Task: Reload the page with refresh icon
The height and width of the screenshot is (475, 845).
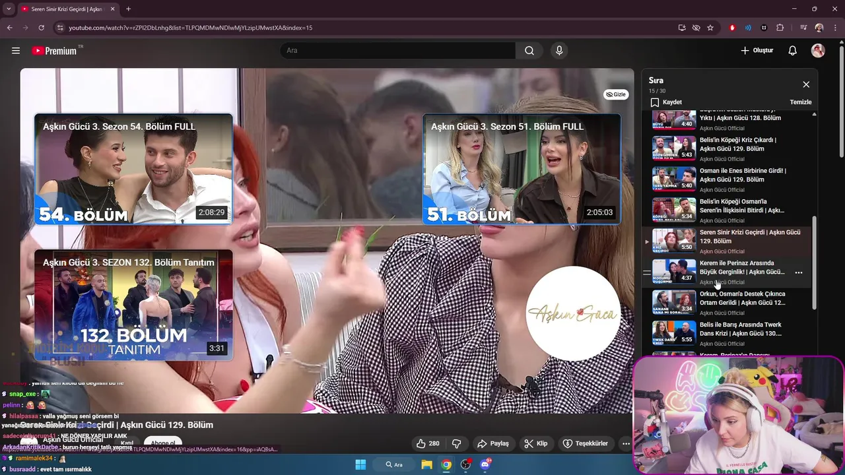Action: point(41,28)
